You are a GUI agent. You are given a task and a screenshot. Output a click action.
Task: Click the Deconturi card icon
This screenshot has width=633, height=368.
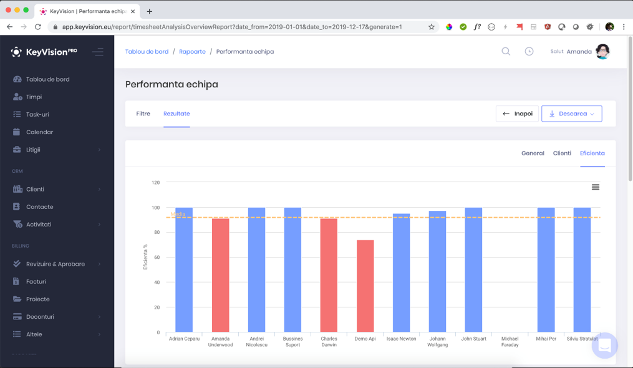[x=17, y=317]
